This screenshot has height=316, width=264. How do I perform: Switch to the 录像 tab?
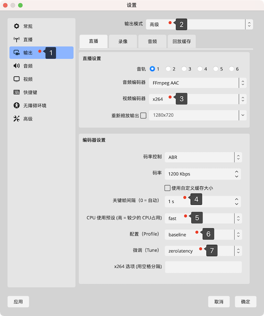click(x=123, y=41)
